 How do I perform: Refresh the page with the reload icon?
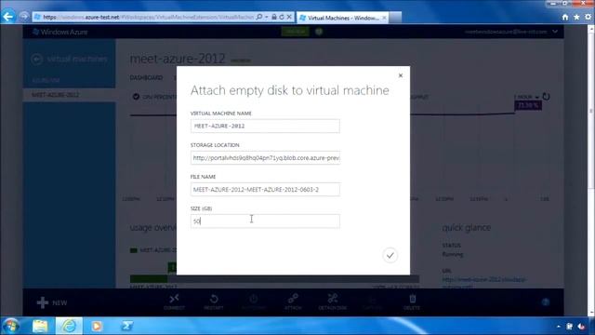(282, 17)
